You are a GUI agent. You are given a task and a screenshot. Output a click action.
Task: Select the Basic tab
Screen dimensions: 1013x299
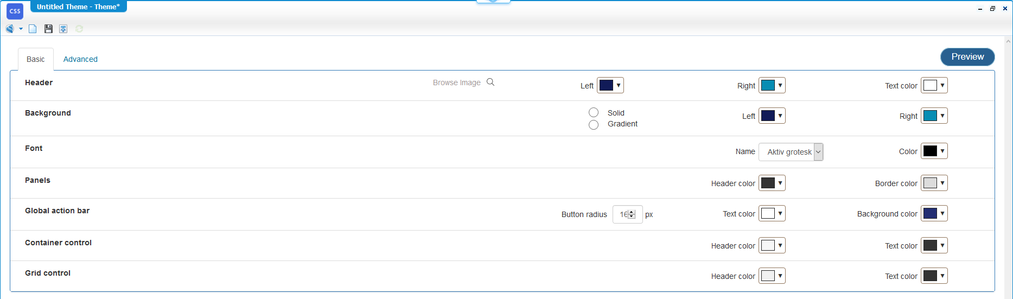click(36, 59)
